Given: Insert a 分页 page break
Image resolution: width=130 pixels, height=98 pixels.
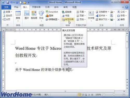Looking at the screenshot, I should click(6, 19).
